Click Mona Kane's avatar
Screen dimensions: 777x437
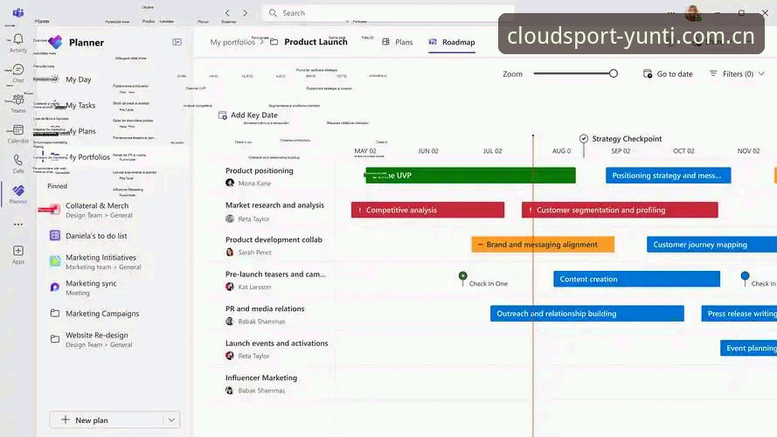click(x=230, y=183)
